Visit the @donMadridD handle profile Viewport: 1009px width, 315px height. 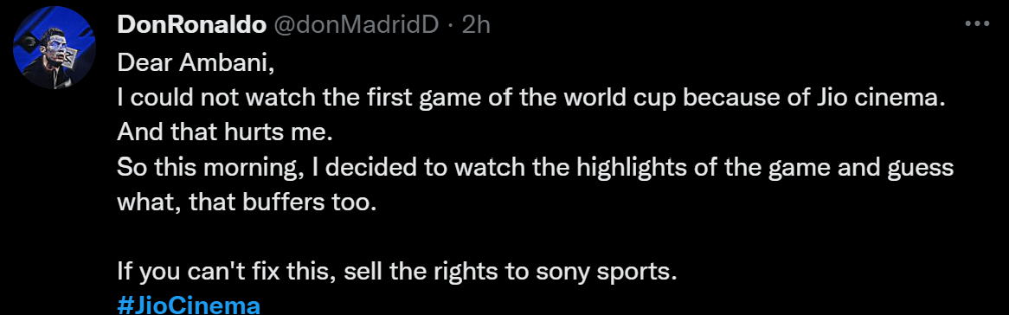[357, 24]
